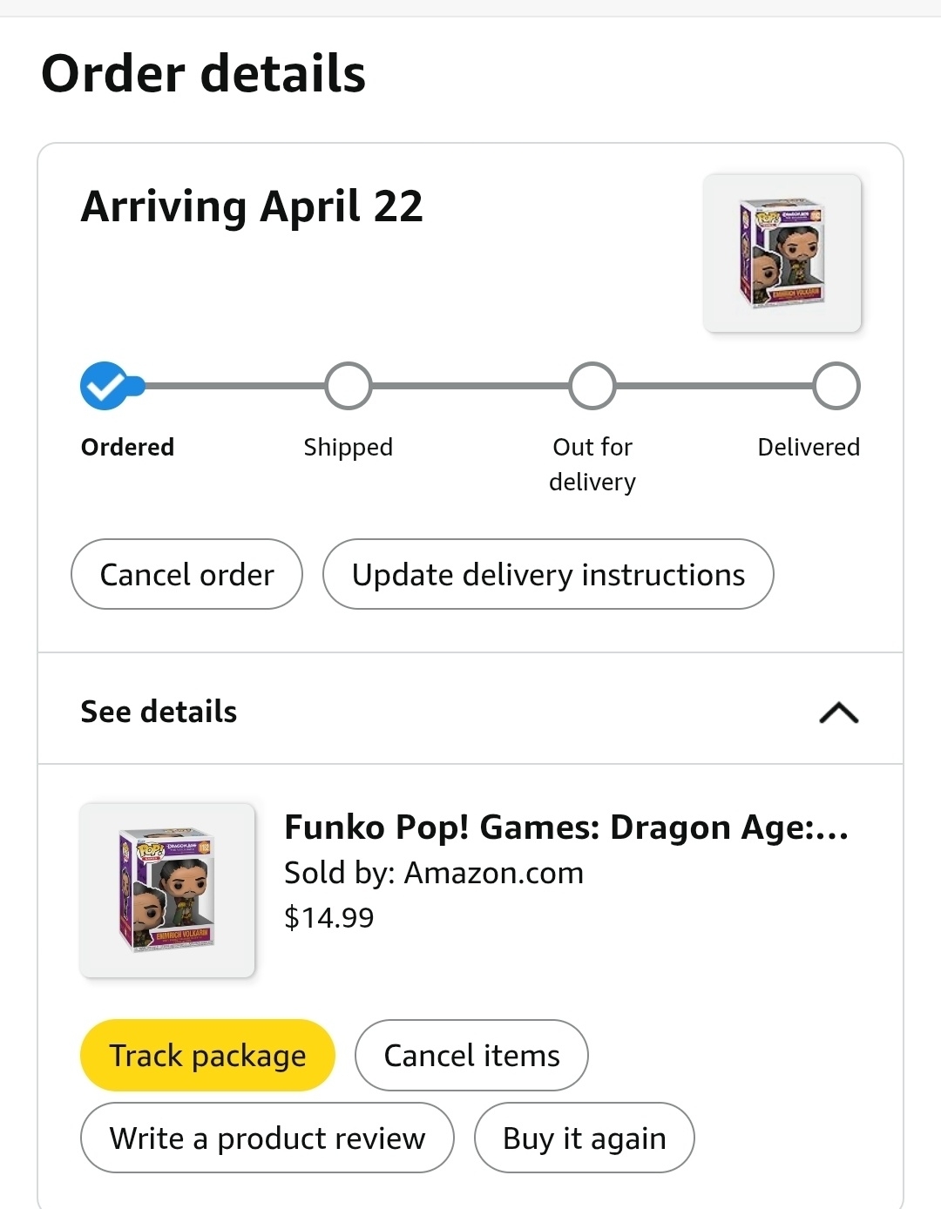Tap Update delivery instructions
Viewport: 941px width, 1209px height.
pos(548,575)
